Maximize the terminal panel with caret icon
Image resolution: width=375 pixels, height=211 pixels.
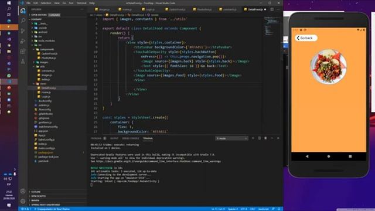[272, 138]
